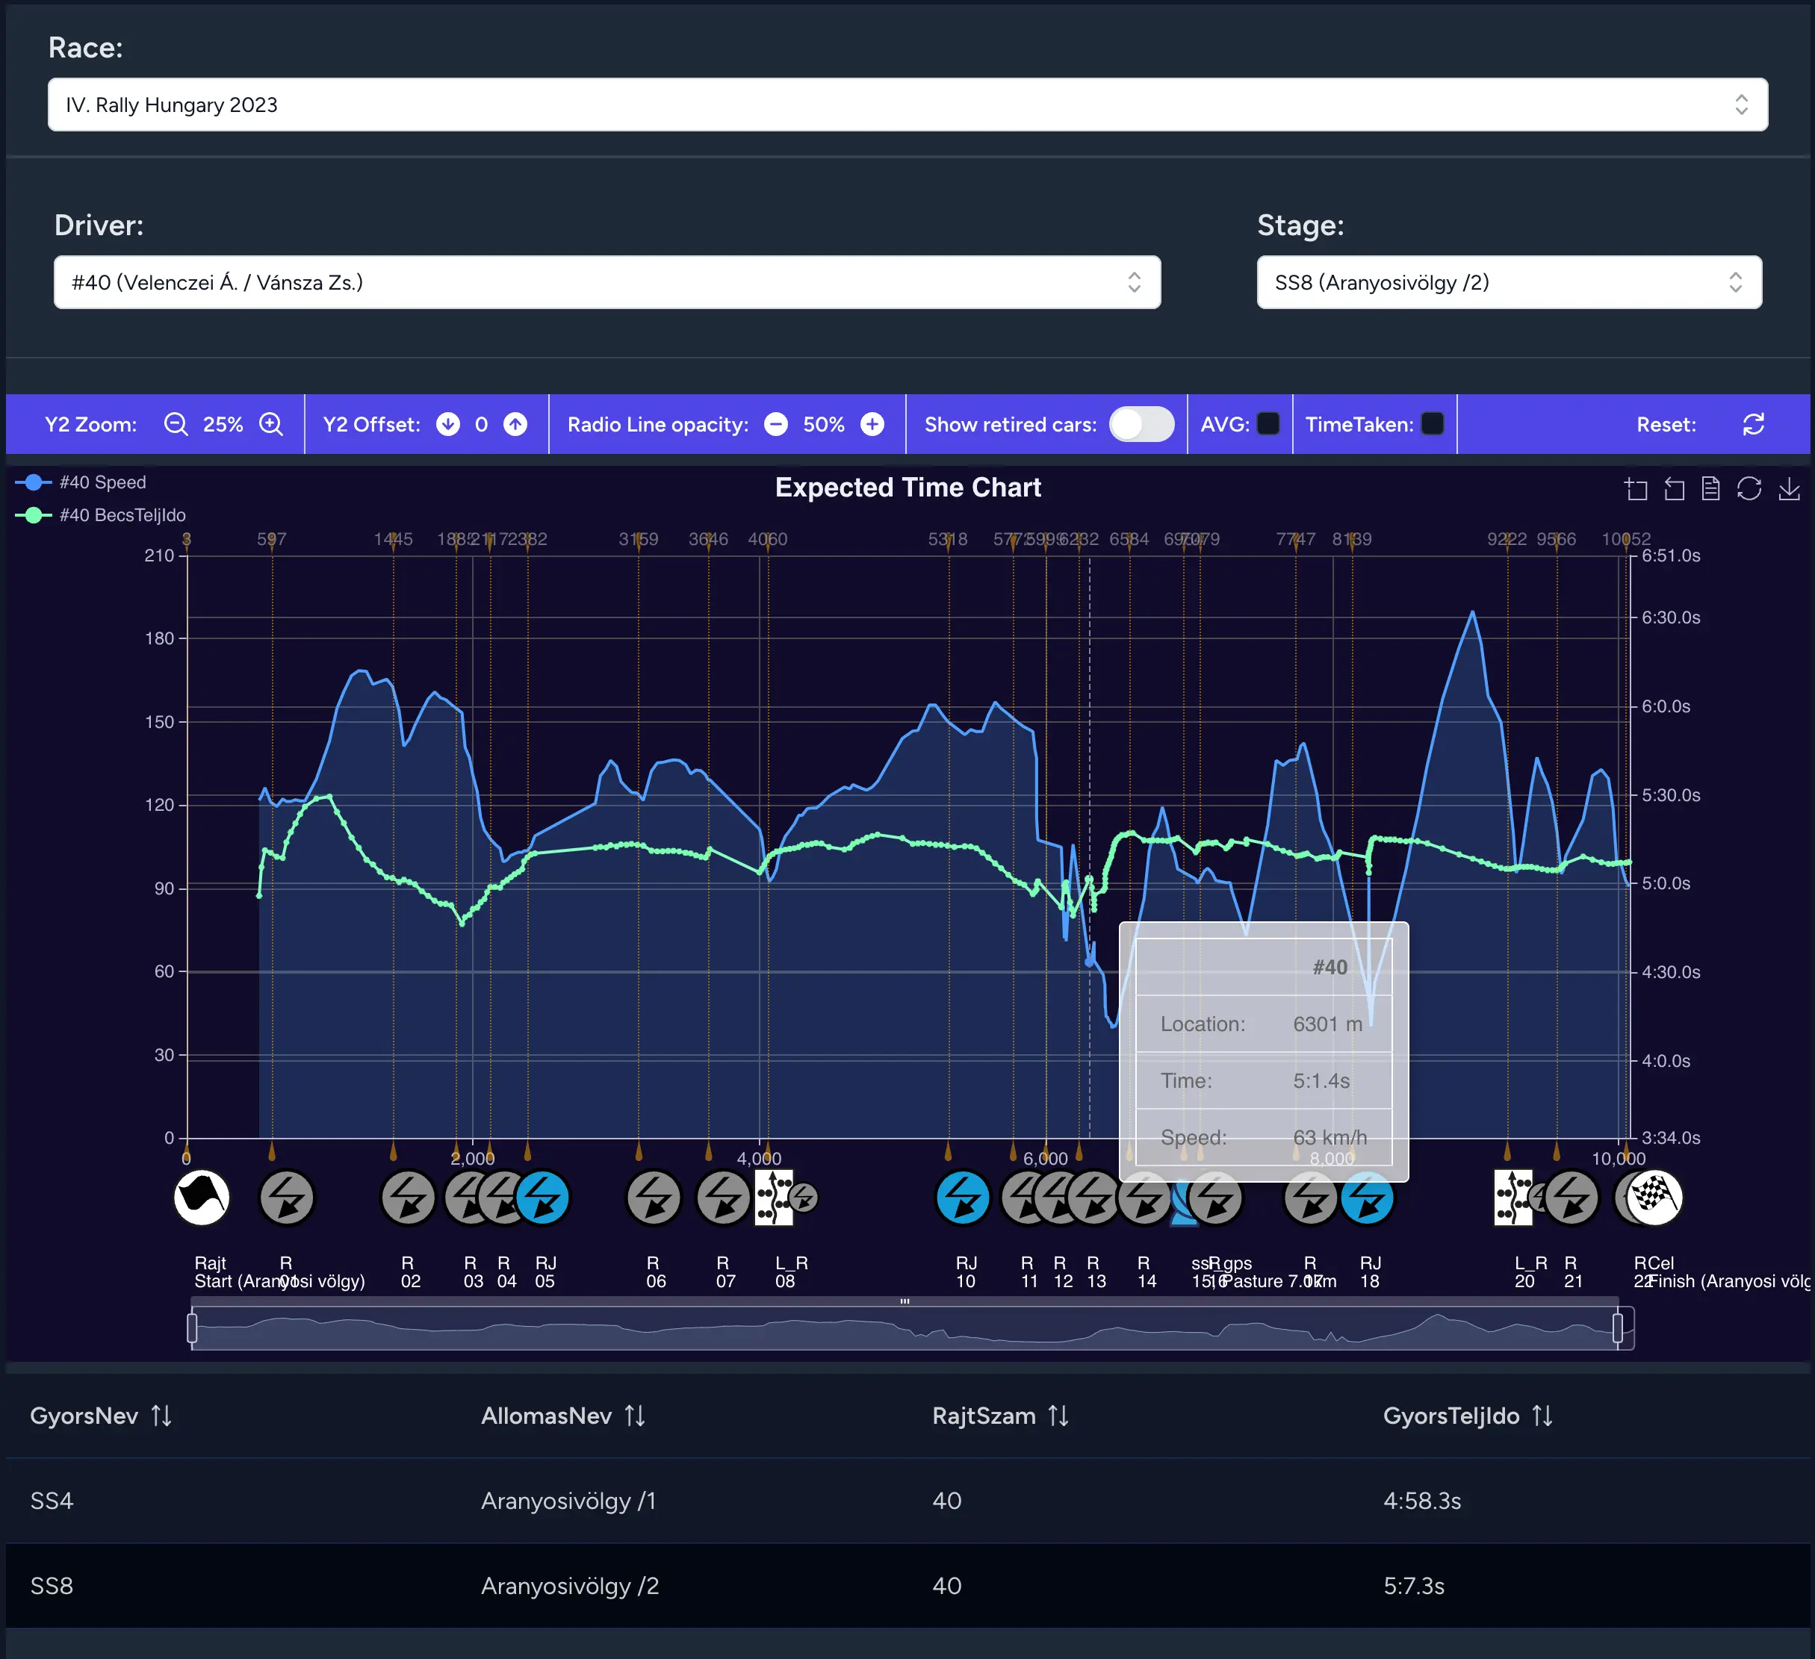Click Y2 Zoom magnify-plus icon
This screenshot has width=1815, height=1659.
tap(271, 424)
